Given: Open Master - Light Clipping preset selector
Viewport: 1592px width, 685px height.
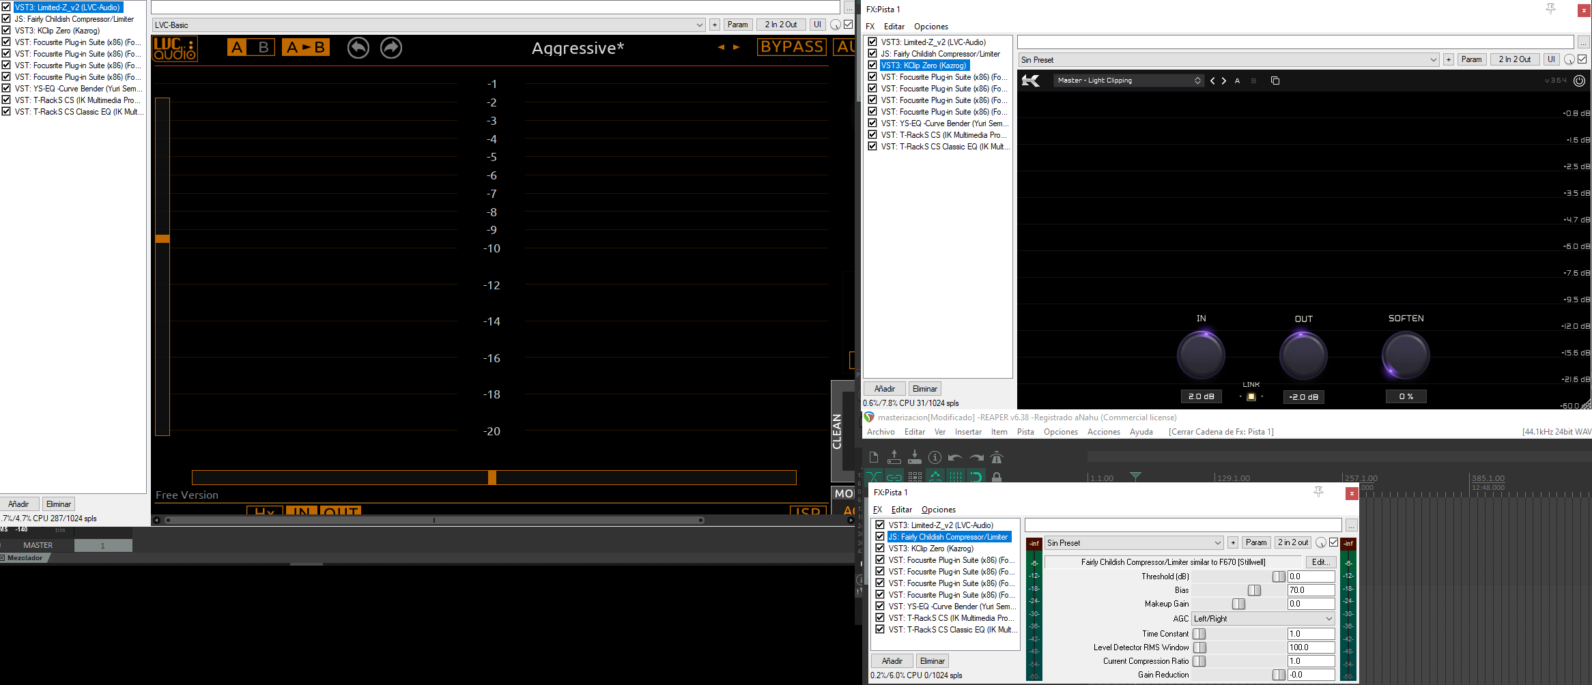Looking at the screenshot, I should point(1128,81).
